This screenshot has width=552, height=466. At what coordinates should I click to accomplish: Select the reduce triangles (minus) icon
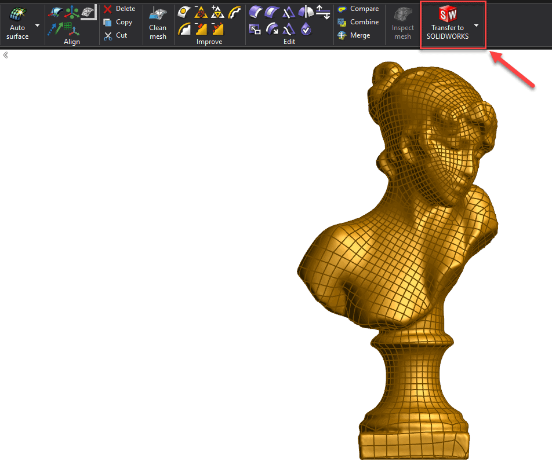pyautogui.click(x=201, y=13)
